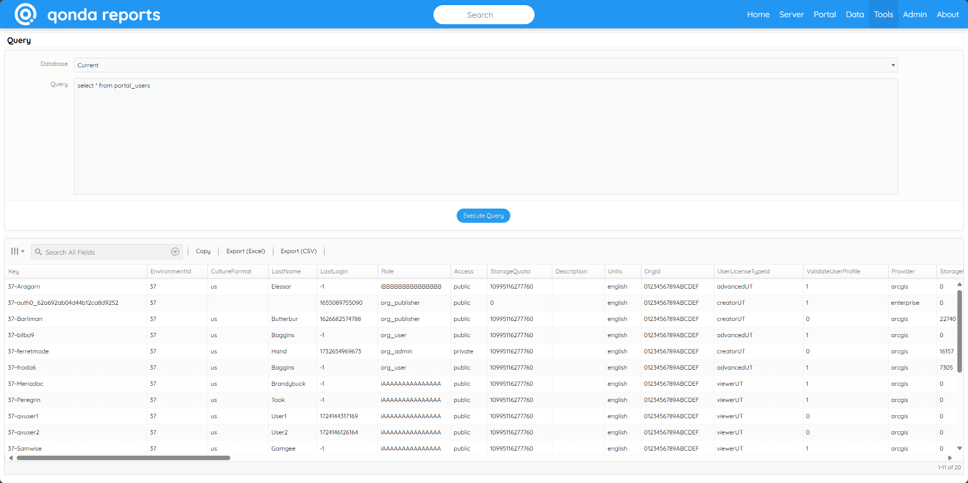This screenshot has height=483, width=968.
Task: Click the qonda reports logo icon
Action: [x=24, y=14]
